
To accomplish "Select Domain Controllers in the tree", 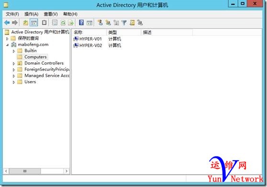I will 44,63.
